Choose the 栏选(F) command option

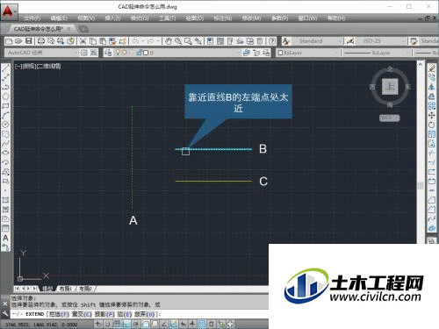tap(59, 314)
